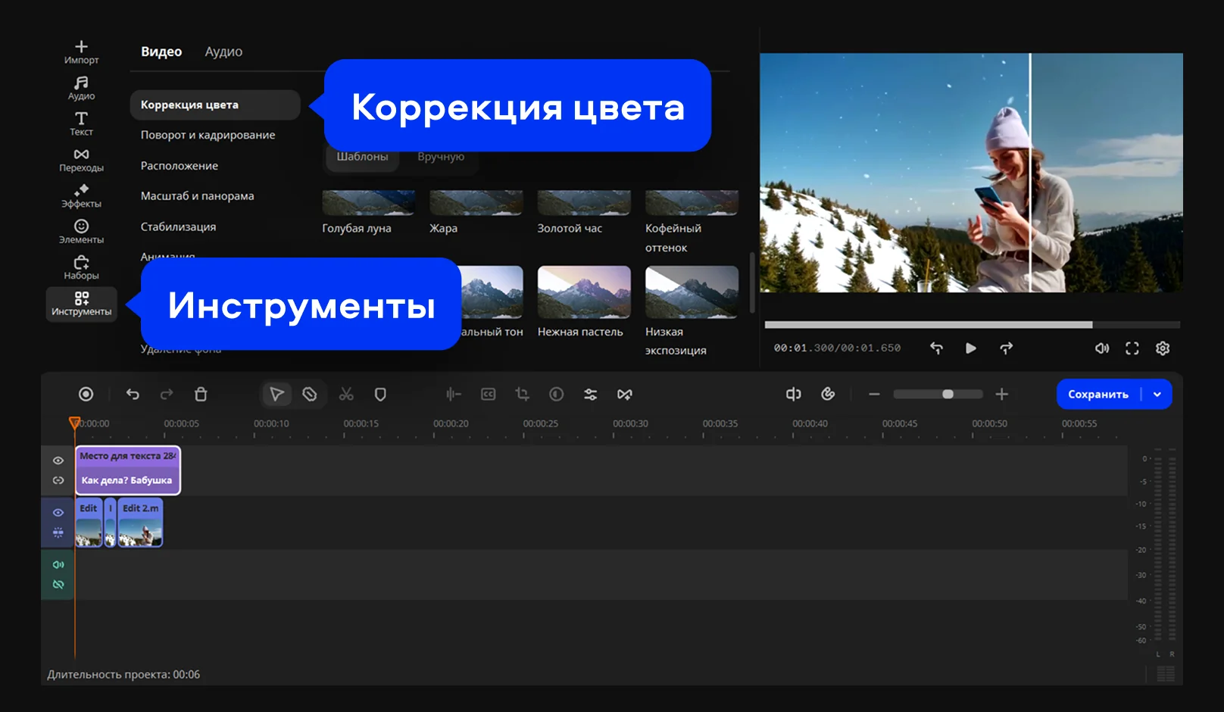
Task: Open the Элементы stickers panel
Action: (x=81, y=231)
